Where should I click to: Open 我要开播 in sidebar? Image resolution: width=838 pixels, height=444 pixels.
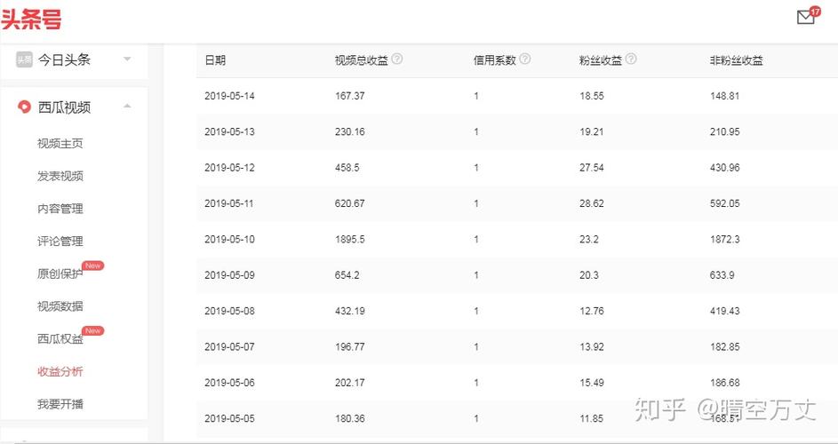pyautogui.click(x=60, y=404)
